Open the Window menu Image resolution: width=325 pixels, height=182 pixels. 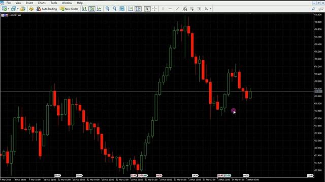click(x=67, y=3)
